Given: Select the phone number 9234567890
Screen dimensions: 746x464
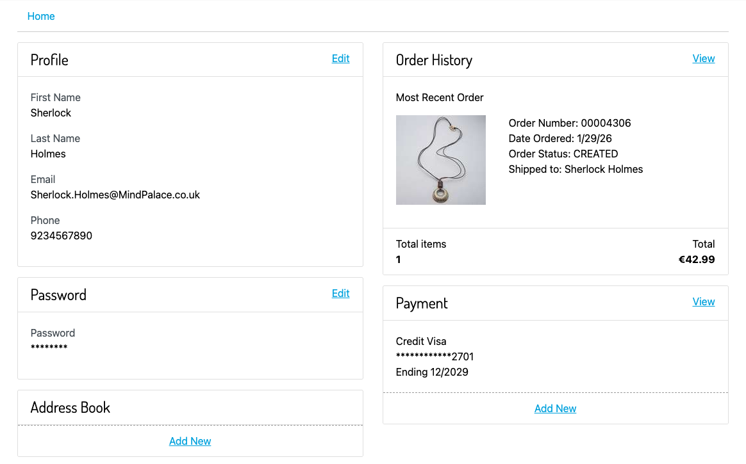Looking at the screenshot, I should pyautogui.click(x=61, y=236).
